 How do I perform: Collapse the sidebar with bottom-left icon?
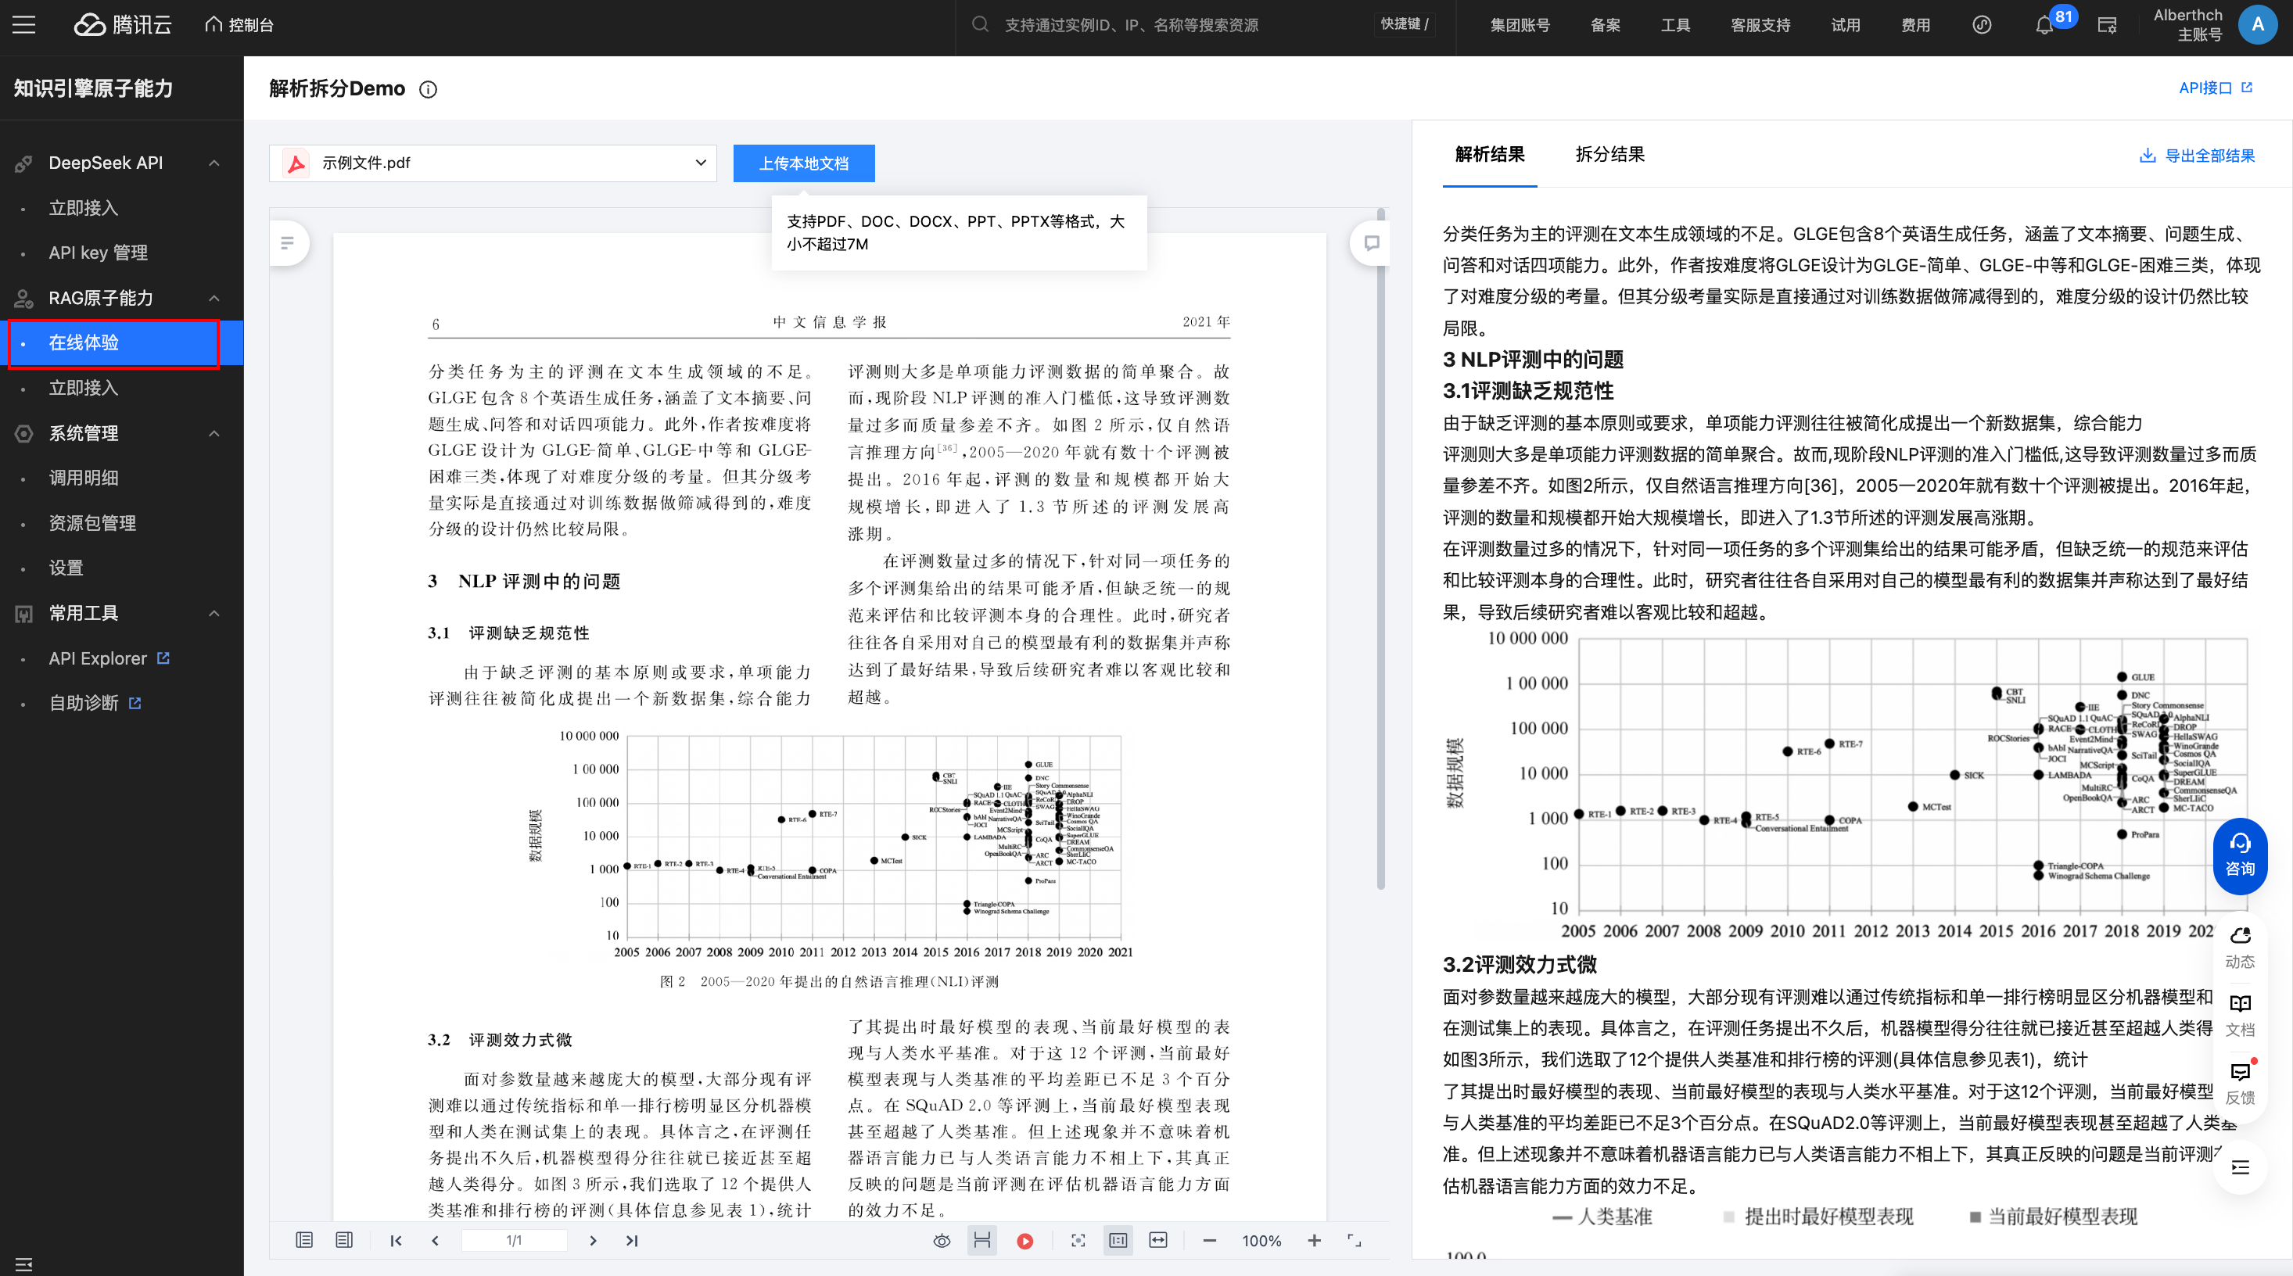coord(24,1264)
